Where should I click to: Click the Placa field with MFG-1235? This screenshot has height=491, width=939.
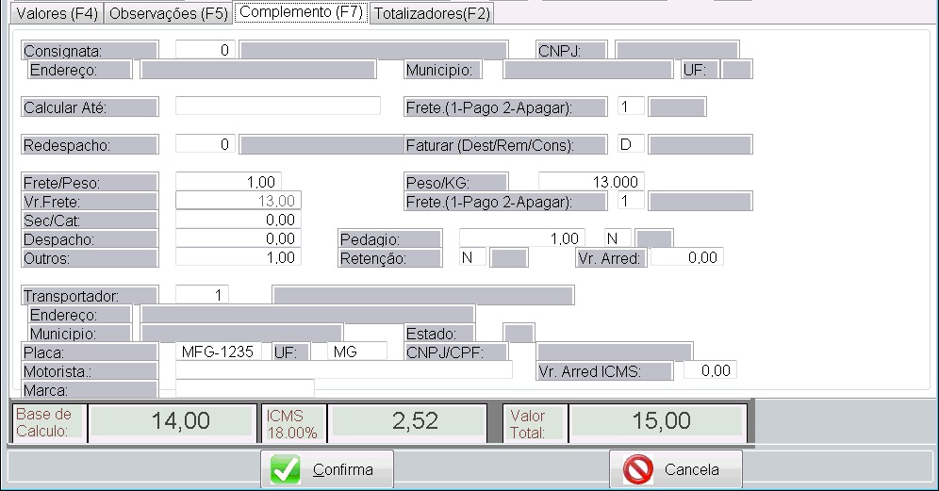pos(219,352)
